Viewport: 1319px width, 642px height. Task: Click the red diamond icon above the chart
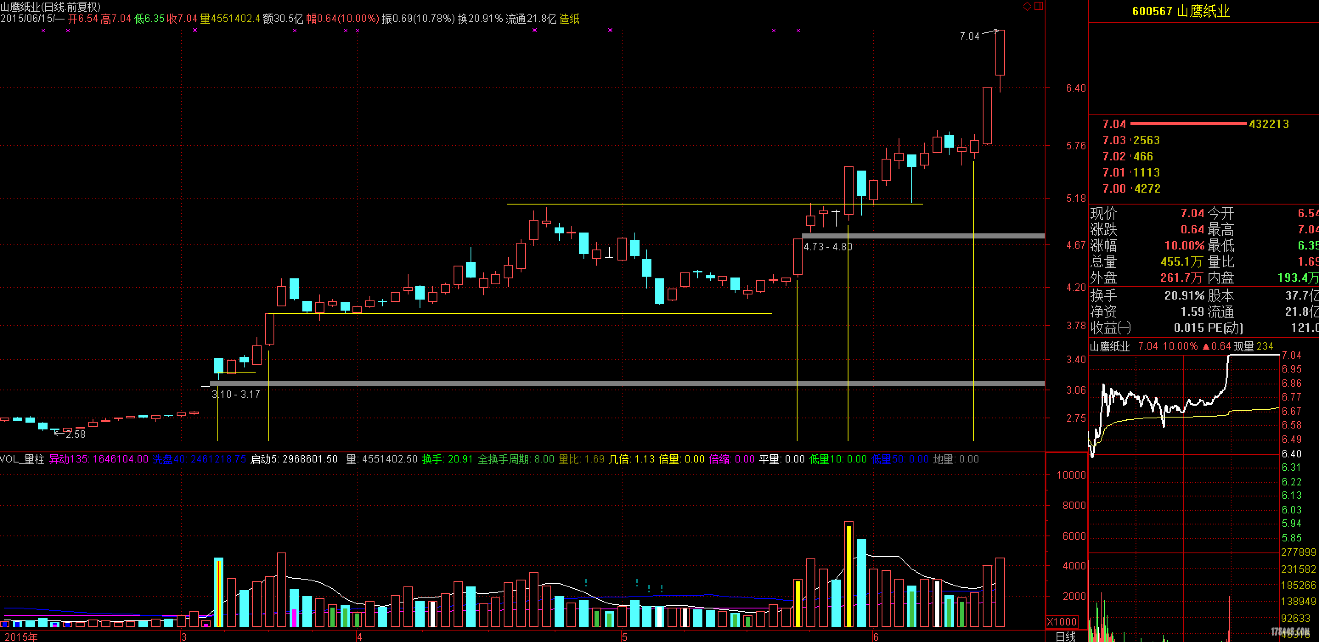[x=1027, y=6]
